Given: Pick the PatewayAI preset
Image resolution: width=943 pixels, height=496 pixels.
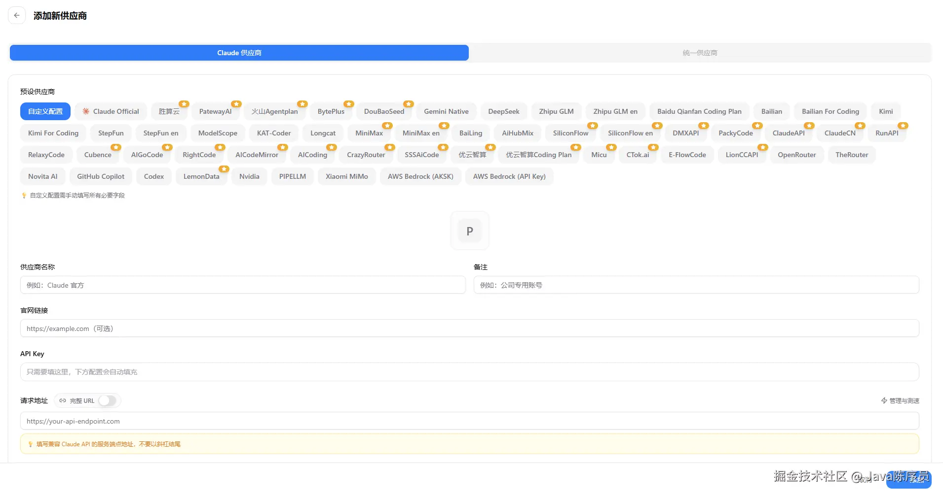Looking at the screenshot, I should point(216,111).
